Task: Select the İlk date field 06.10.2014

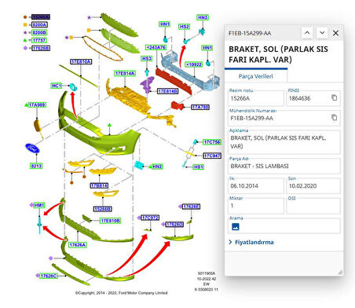Action: coord(256,185)
